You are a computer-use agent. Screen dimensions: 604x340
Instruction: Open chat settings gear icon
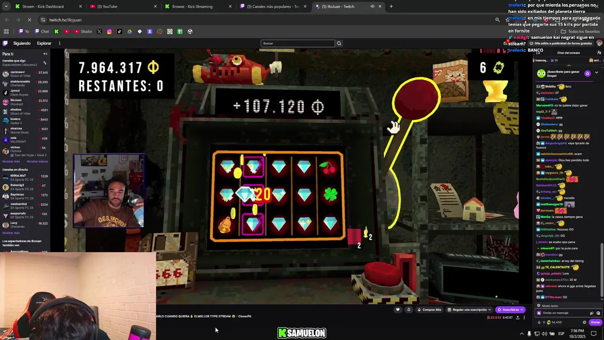click(584, 322)
